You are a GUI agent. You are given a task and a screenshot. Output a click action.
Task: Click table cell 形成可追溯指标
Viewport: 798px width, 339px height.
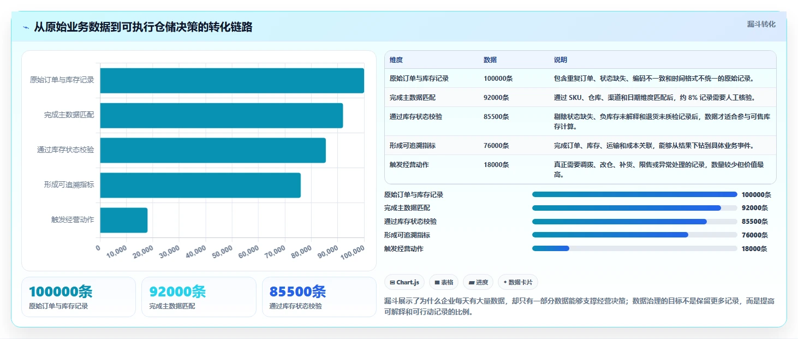413,146
